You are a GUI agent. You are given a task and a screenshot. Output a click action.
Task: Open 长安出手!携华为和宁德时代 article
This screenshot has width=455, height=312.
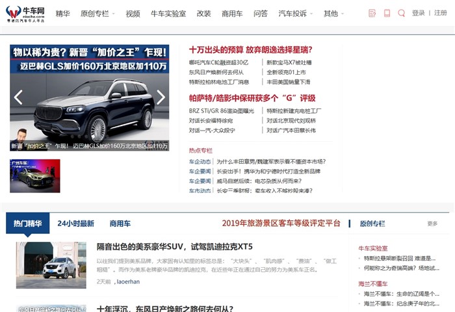268,172
